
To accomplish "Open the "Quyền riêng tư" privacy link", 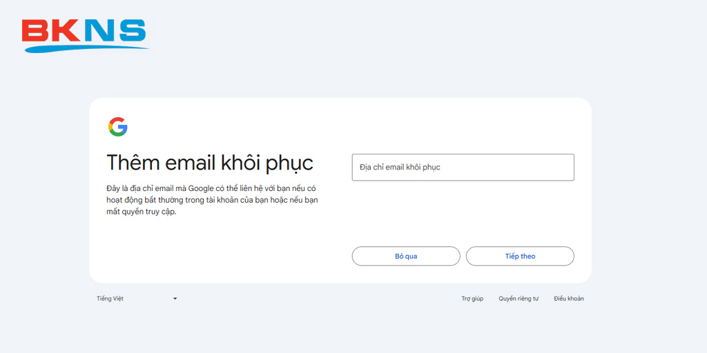I will 519,299.
